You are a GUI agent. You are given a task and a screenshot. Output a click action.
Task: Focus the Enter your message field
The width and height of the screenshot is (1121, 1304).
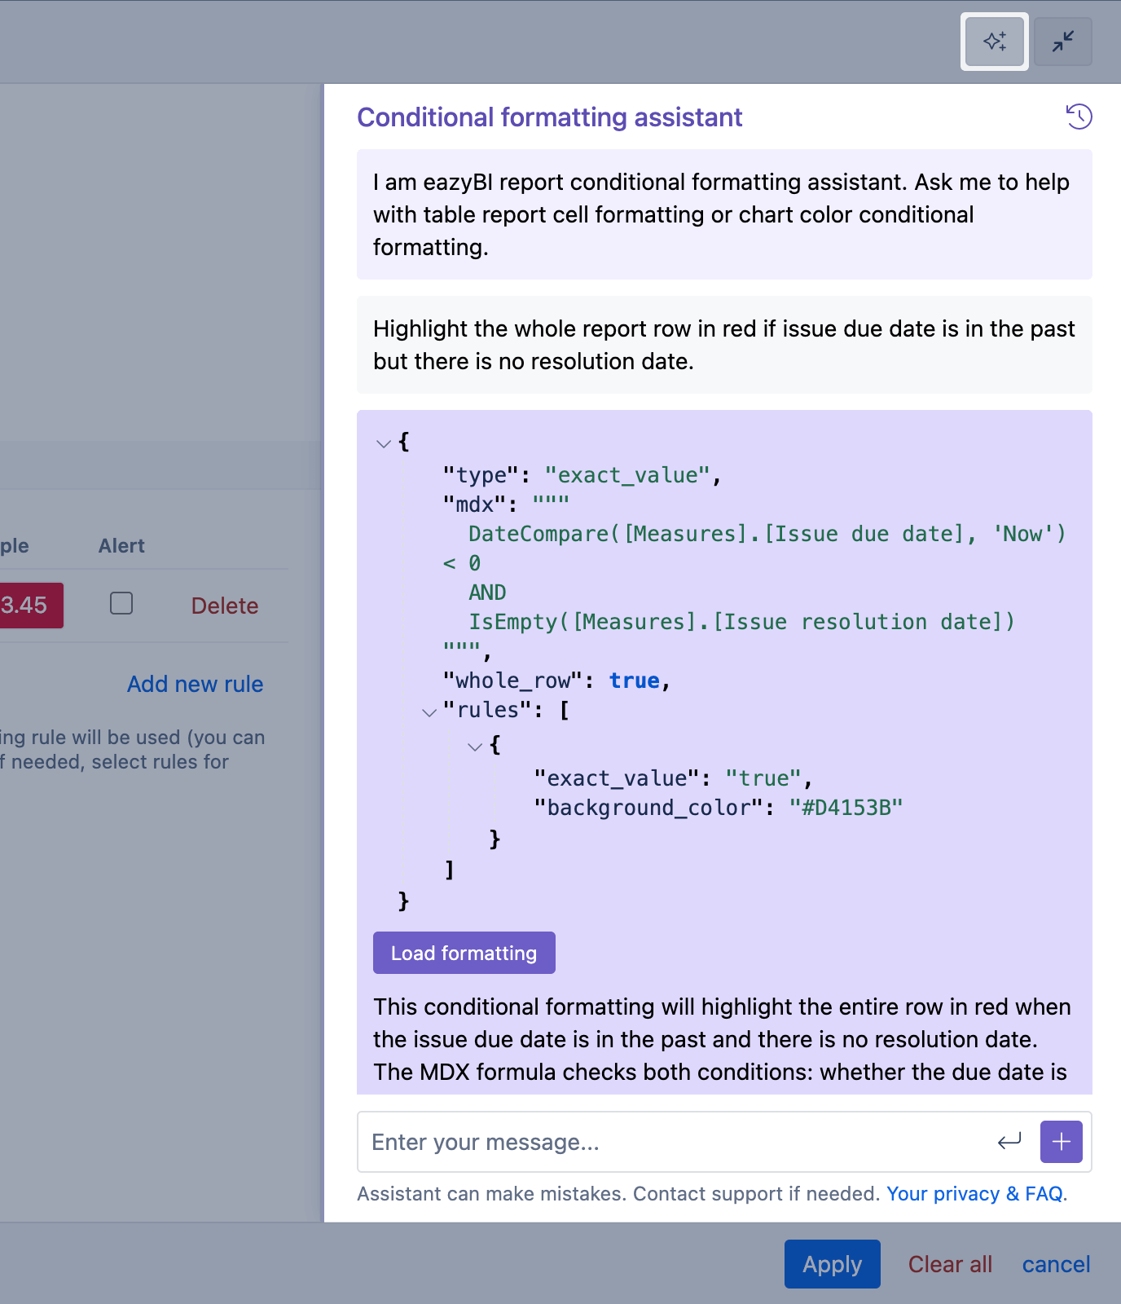coord(676,1142)
